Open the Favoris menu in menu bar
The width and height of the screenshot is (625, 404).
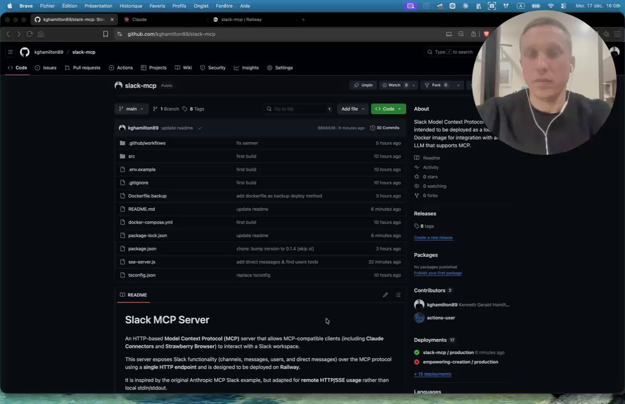tap(157, 6)
